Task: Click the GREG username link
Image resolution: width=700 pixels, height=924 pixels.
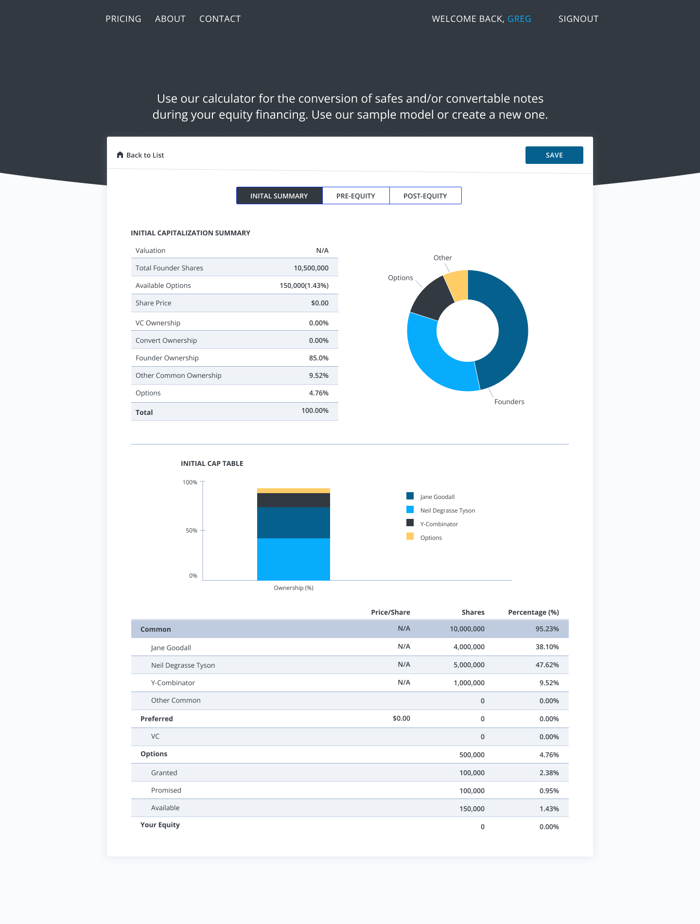Action: coord(519,19)
